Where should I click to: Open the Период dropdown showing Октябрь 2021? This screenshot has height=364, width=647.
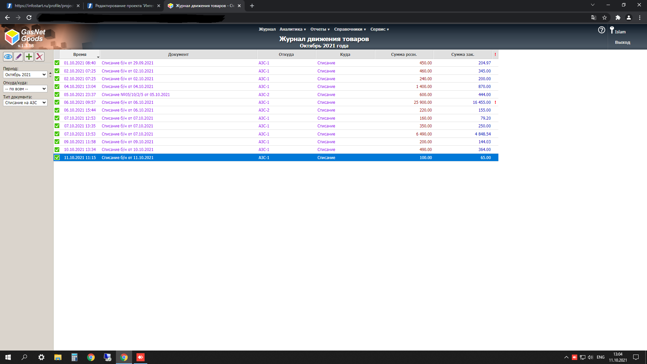25,75
